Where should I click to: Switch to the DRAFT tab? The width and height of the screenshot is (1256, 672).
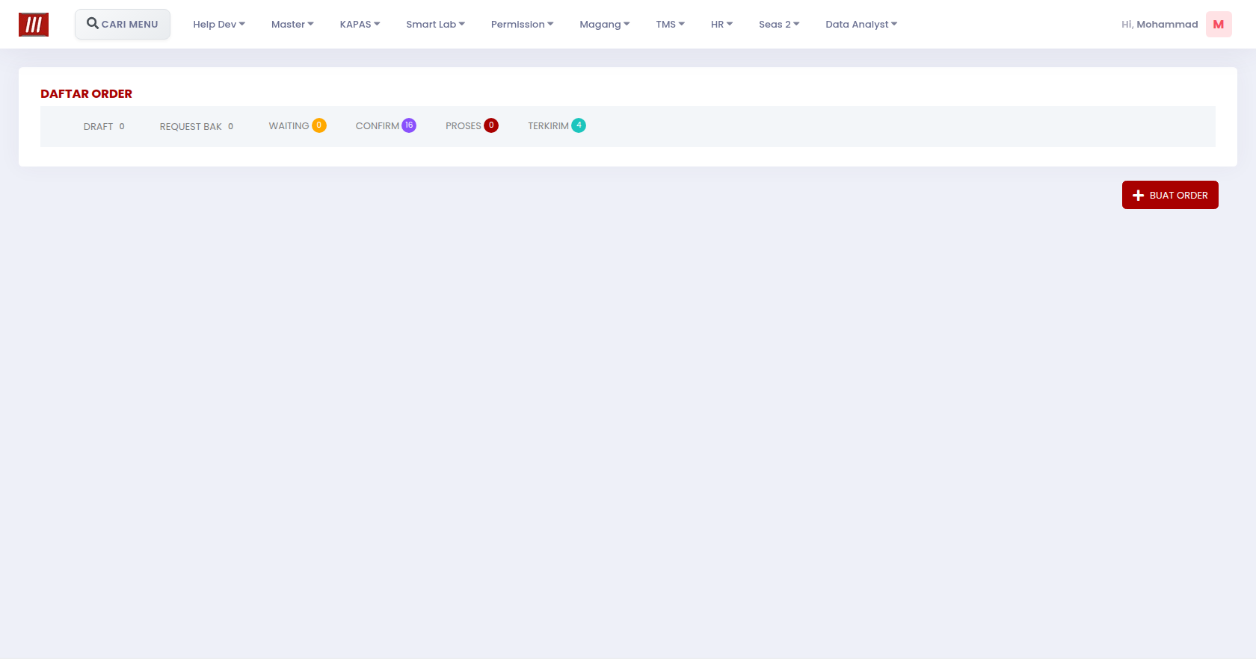[x=104, y=126]
